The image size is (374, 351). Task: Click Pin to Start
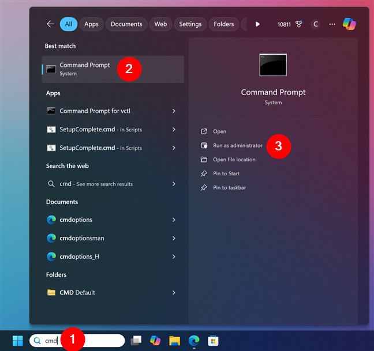coord(226,173)
